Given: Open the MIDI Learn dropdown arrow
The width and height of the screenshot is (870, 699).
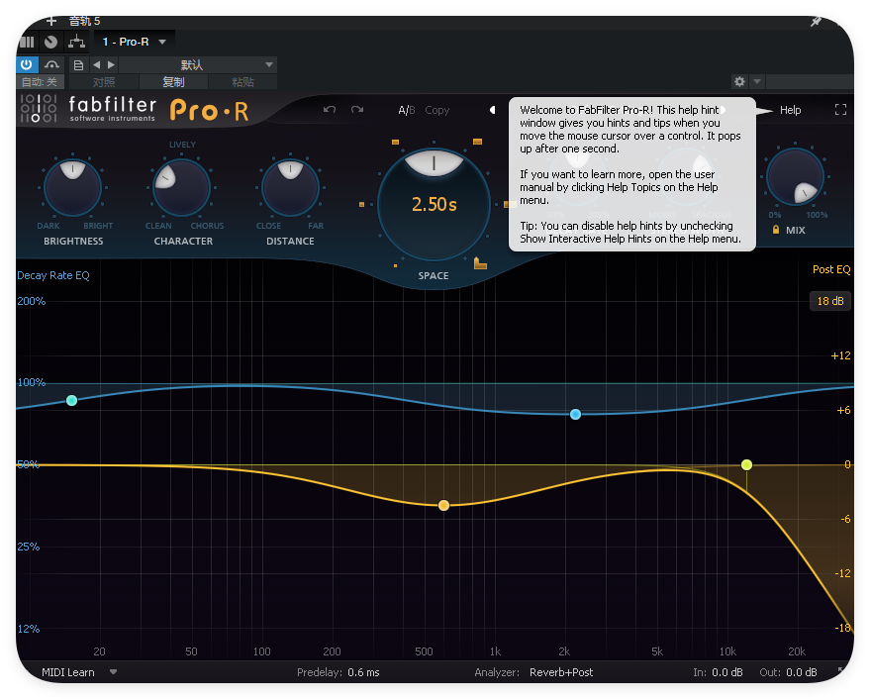Looking at the screenshot, I should (113, 672).
